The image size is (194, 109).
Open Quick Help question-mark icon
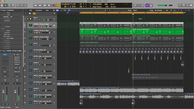point(9,5)
